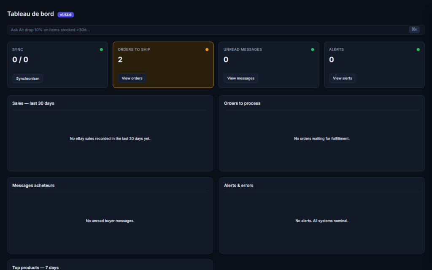Click the '0 / 0' sync count value
This screenshot has height=270, width=432.
click(20, 59)
